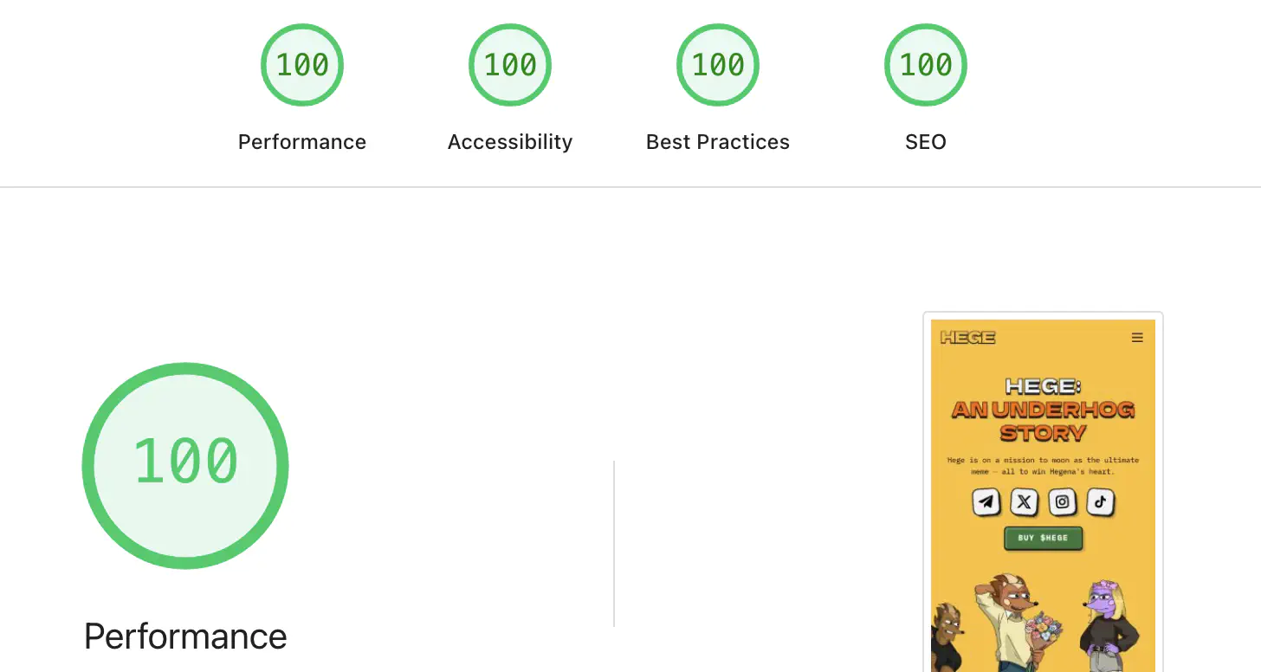Click the "An Underhog Story" title
Screen dimensions: 1261x672
(1043, 420)
